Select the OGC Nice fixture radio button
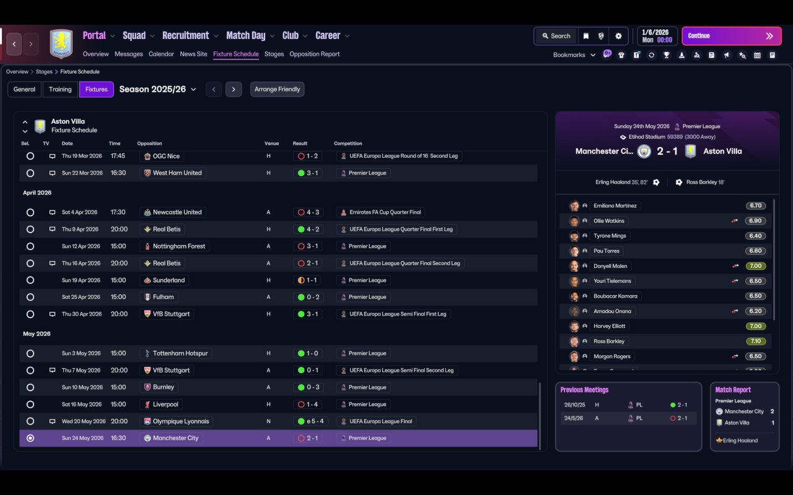 tap(30, 157)
